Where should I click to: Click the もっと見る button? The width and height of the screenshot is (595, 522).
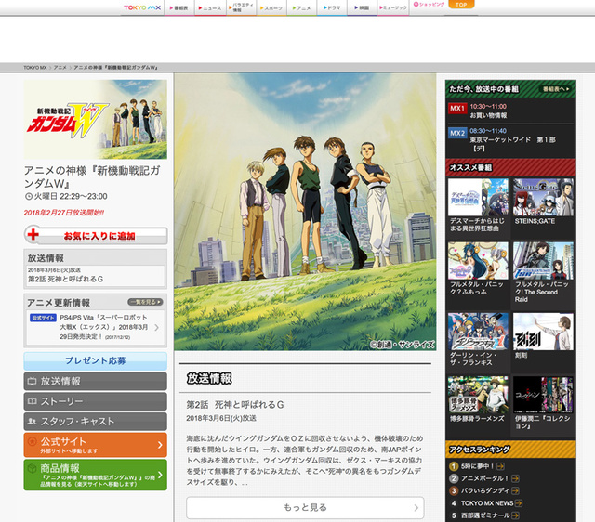[x=305, y=507]
